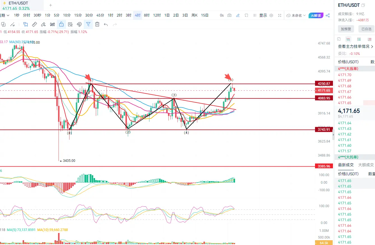
Task: Select the 1秒 timeframe
Action: tap(17, 15)
